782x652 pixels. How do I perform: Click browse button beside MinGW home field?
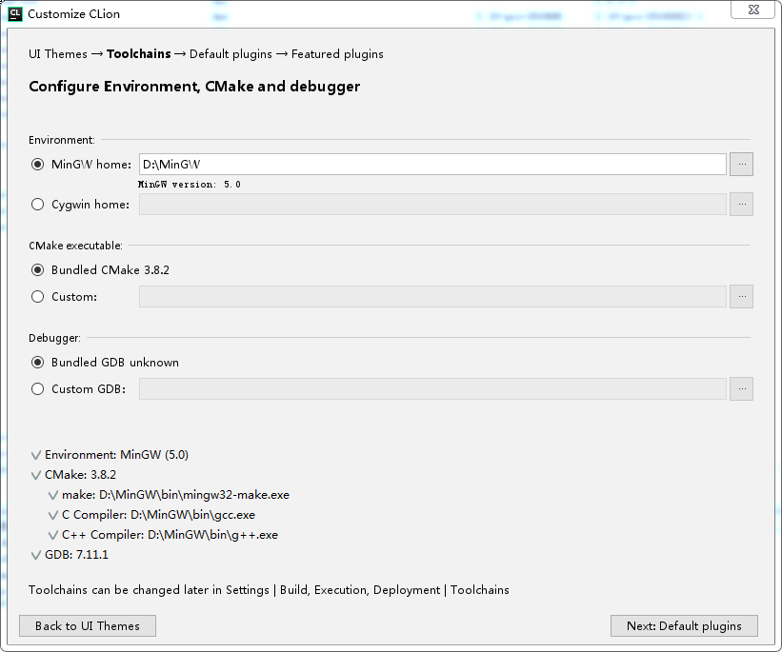click(x=741, y=165)
